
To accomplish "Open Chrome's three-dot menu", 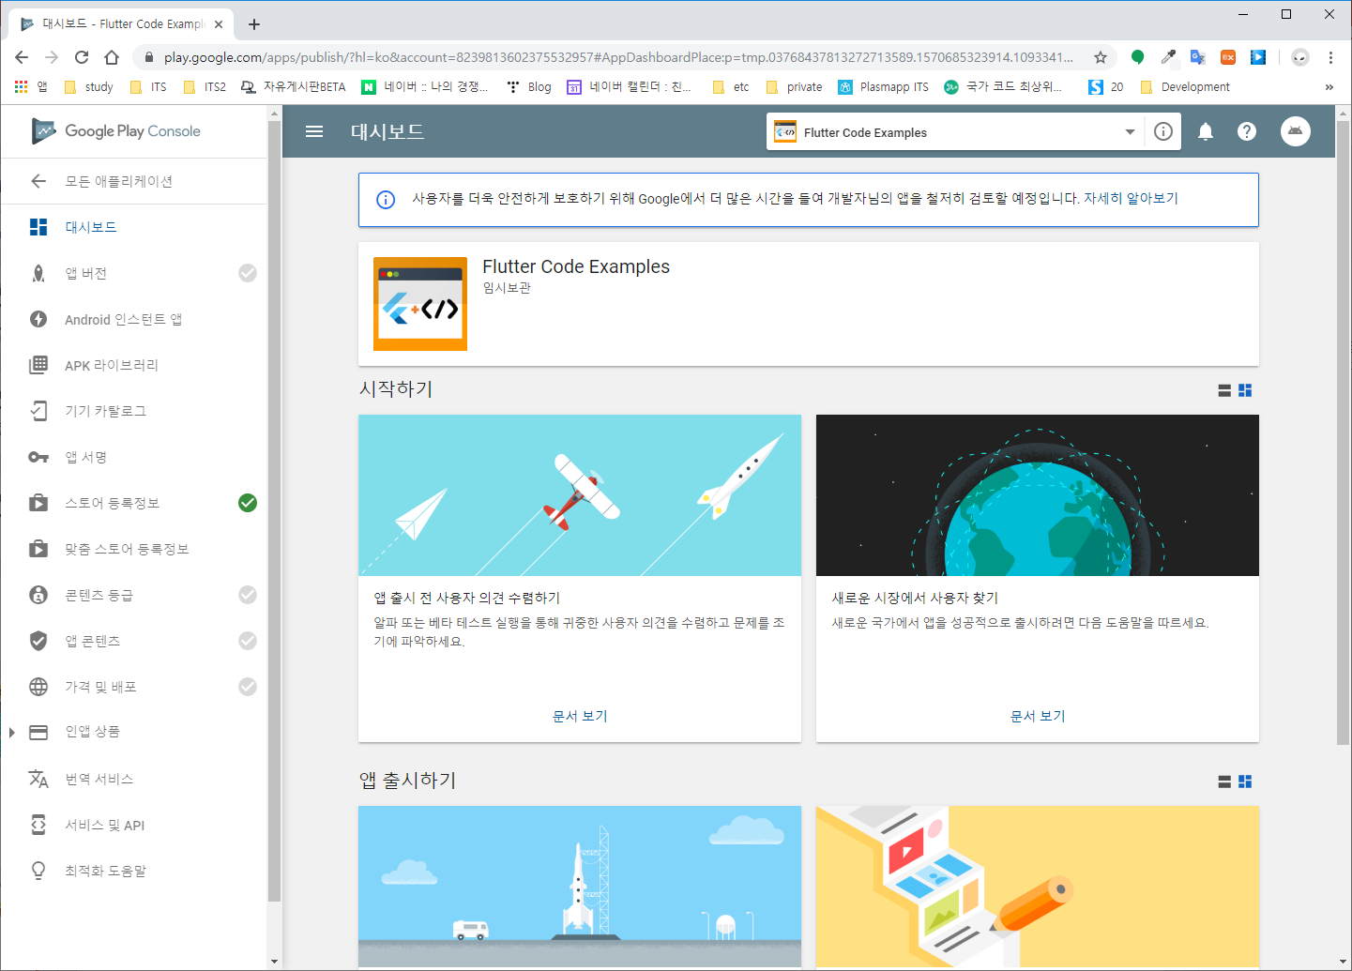I will 1330,57.
